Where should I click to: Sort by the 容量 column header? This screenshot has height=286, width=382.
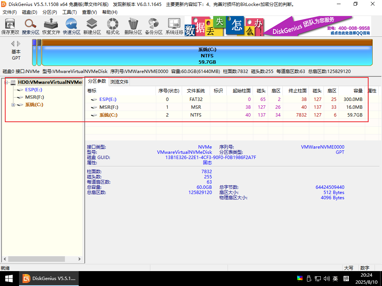coord(351,91)
